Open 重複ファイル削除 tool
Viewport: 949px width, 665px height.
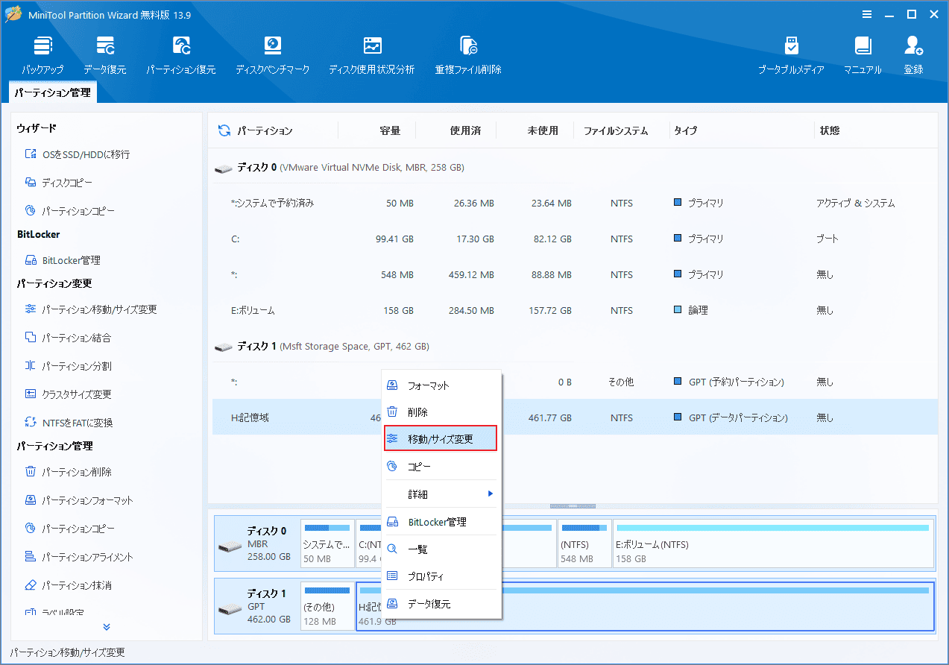point(468,55)
